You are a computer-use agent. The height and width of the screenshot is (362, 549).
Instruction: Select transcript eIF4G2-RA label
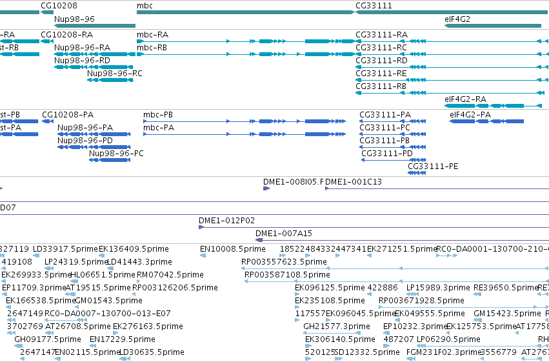point(465,99)
